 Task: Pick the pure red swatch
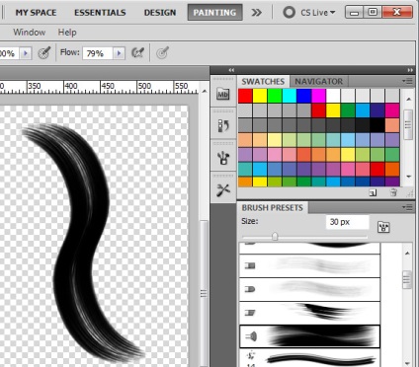pos(245,96)
